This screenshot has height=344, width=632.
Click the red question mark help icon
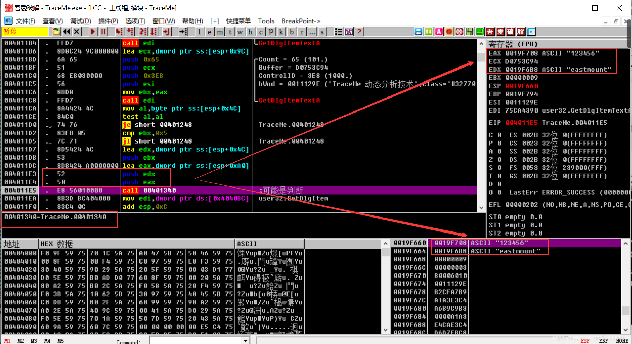359,32
